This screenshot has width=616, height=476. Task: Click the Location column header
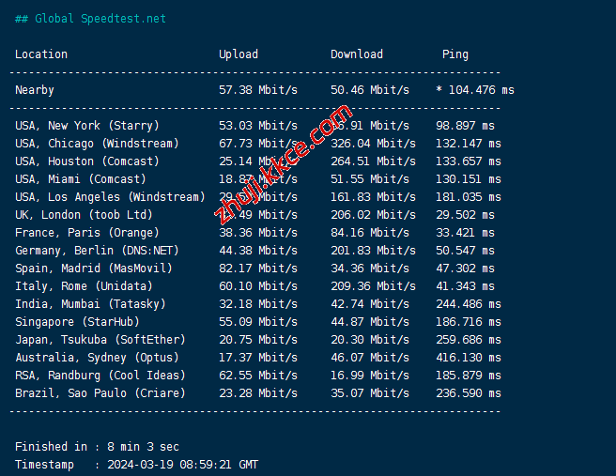pyautogui.click(x=41, y=54)
